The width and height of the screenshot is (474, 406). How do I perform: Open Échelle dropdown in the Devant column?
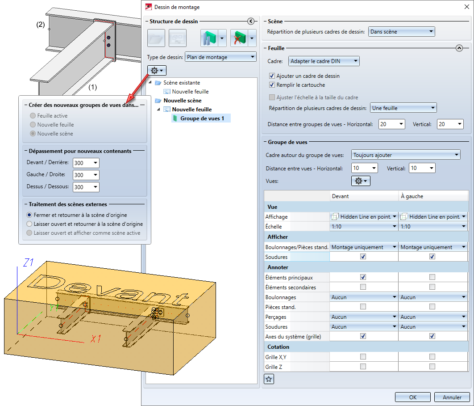(363, 227)
